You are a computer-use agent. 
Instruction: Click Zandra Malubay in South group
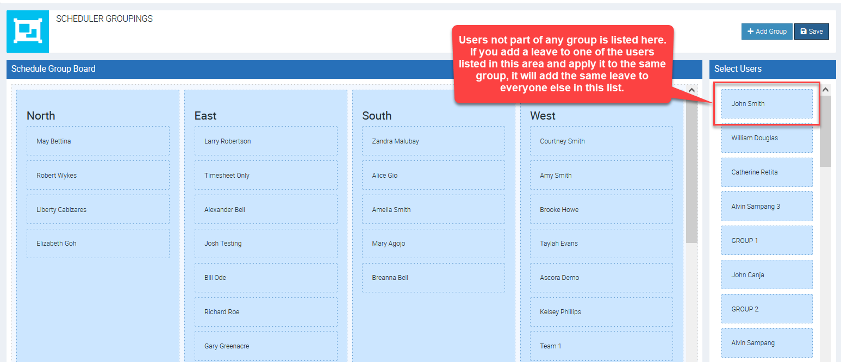pos(433,141)
